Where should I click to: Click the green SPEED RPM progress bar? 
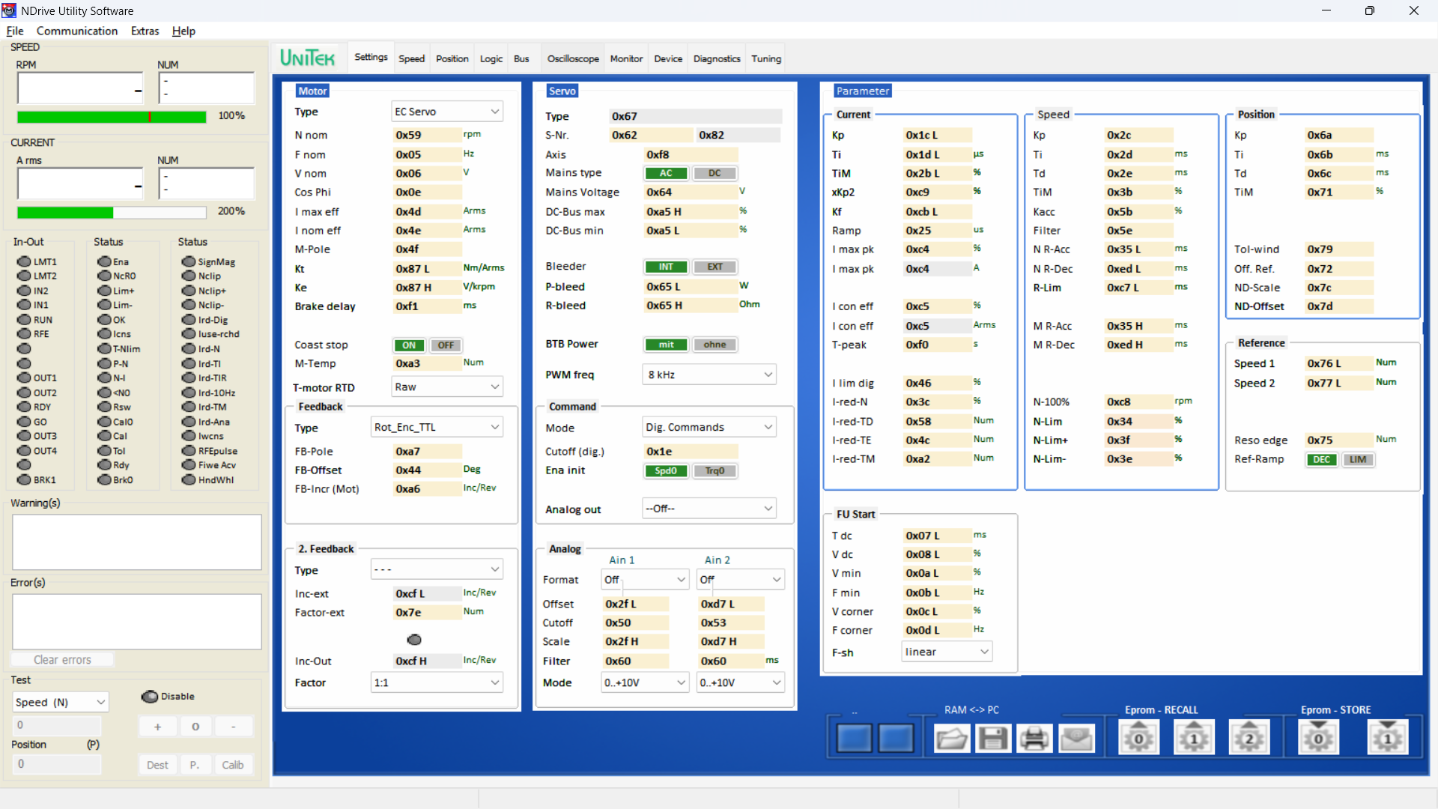coord(111,117)
